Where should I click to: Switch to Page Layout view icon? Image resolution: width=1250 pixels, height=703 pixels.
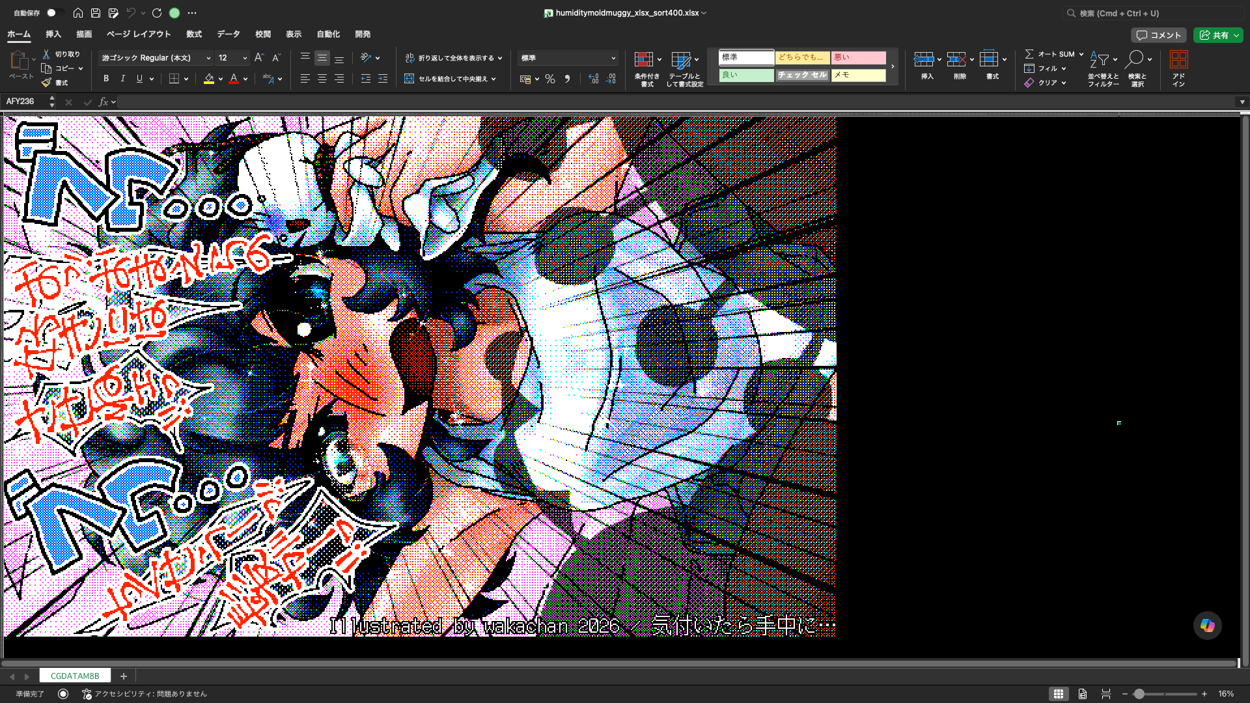1082,694
